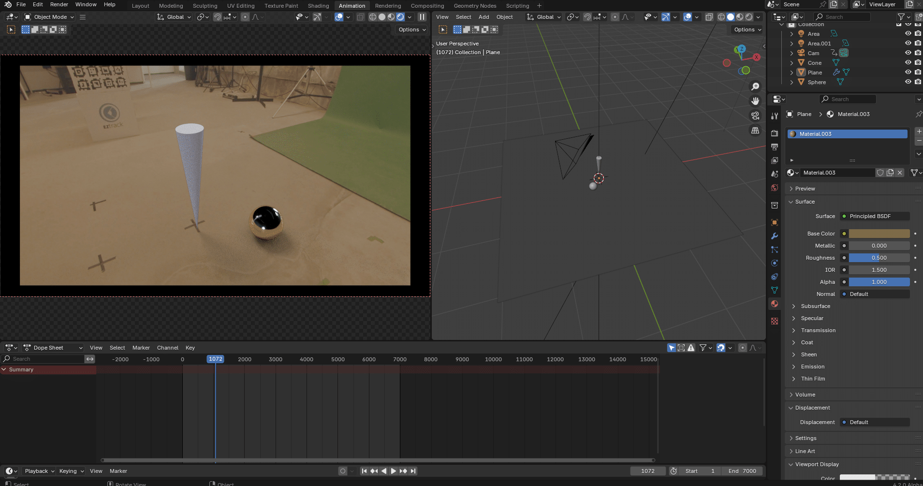The height and width of the screenshot is (486, 923).
Task: Open the Object Mode dropdown
Action: pos(50,17)
